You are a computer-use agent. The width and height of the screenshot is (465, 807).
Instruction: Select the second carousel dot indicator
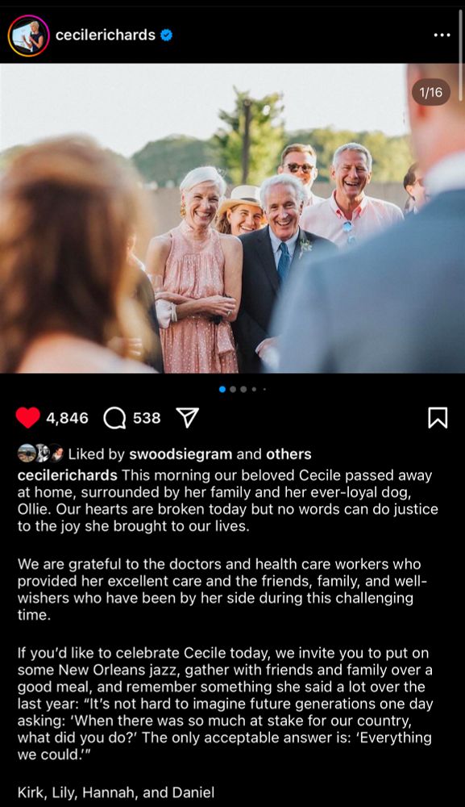click(x=233, y=389)
